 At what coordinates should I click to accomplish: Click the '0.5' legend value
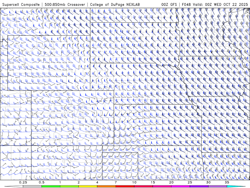point(42,182)
